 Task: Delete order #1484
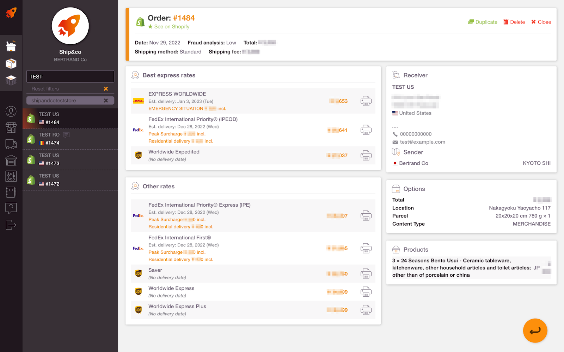(514, 22)
